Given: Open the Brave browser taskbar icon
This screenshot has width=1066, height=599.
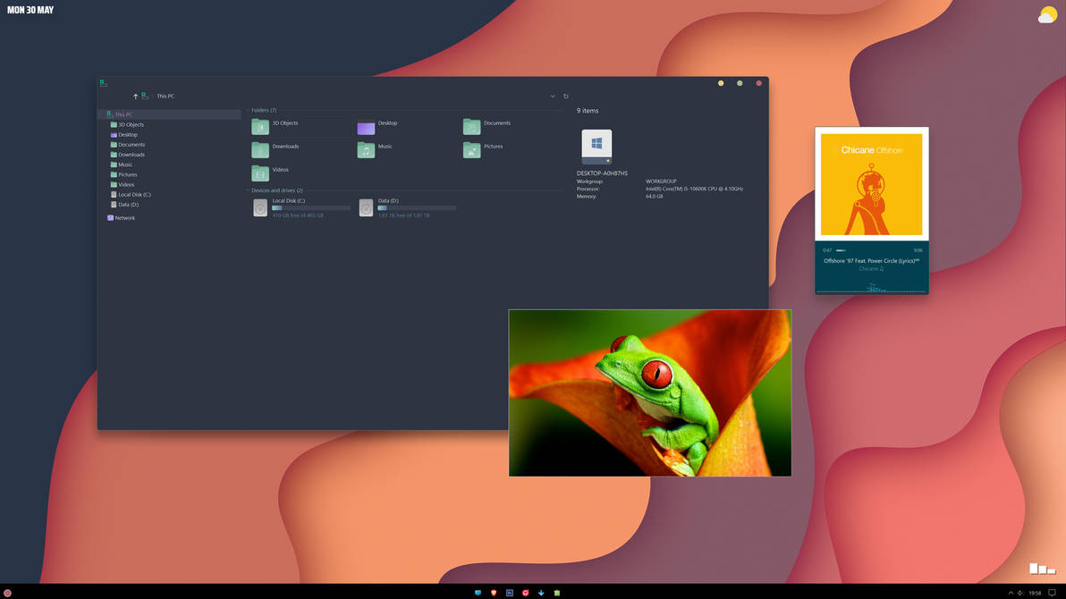Looking at the screenshot, I should 494,593.
